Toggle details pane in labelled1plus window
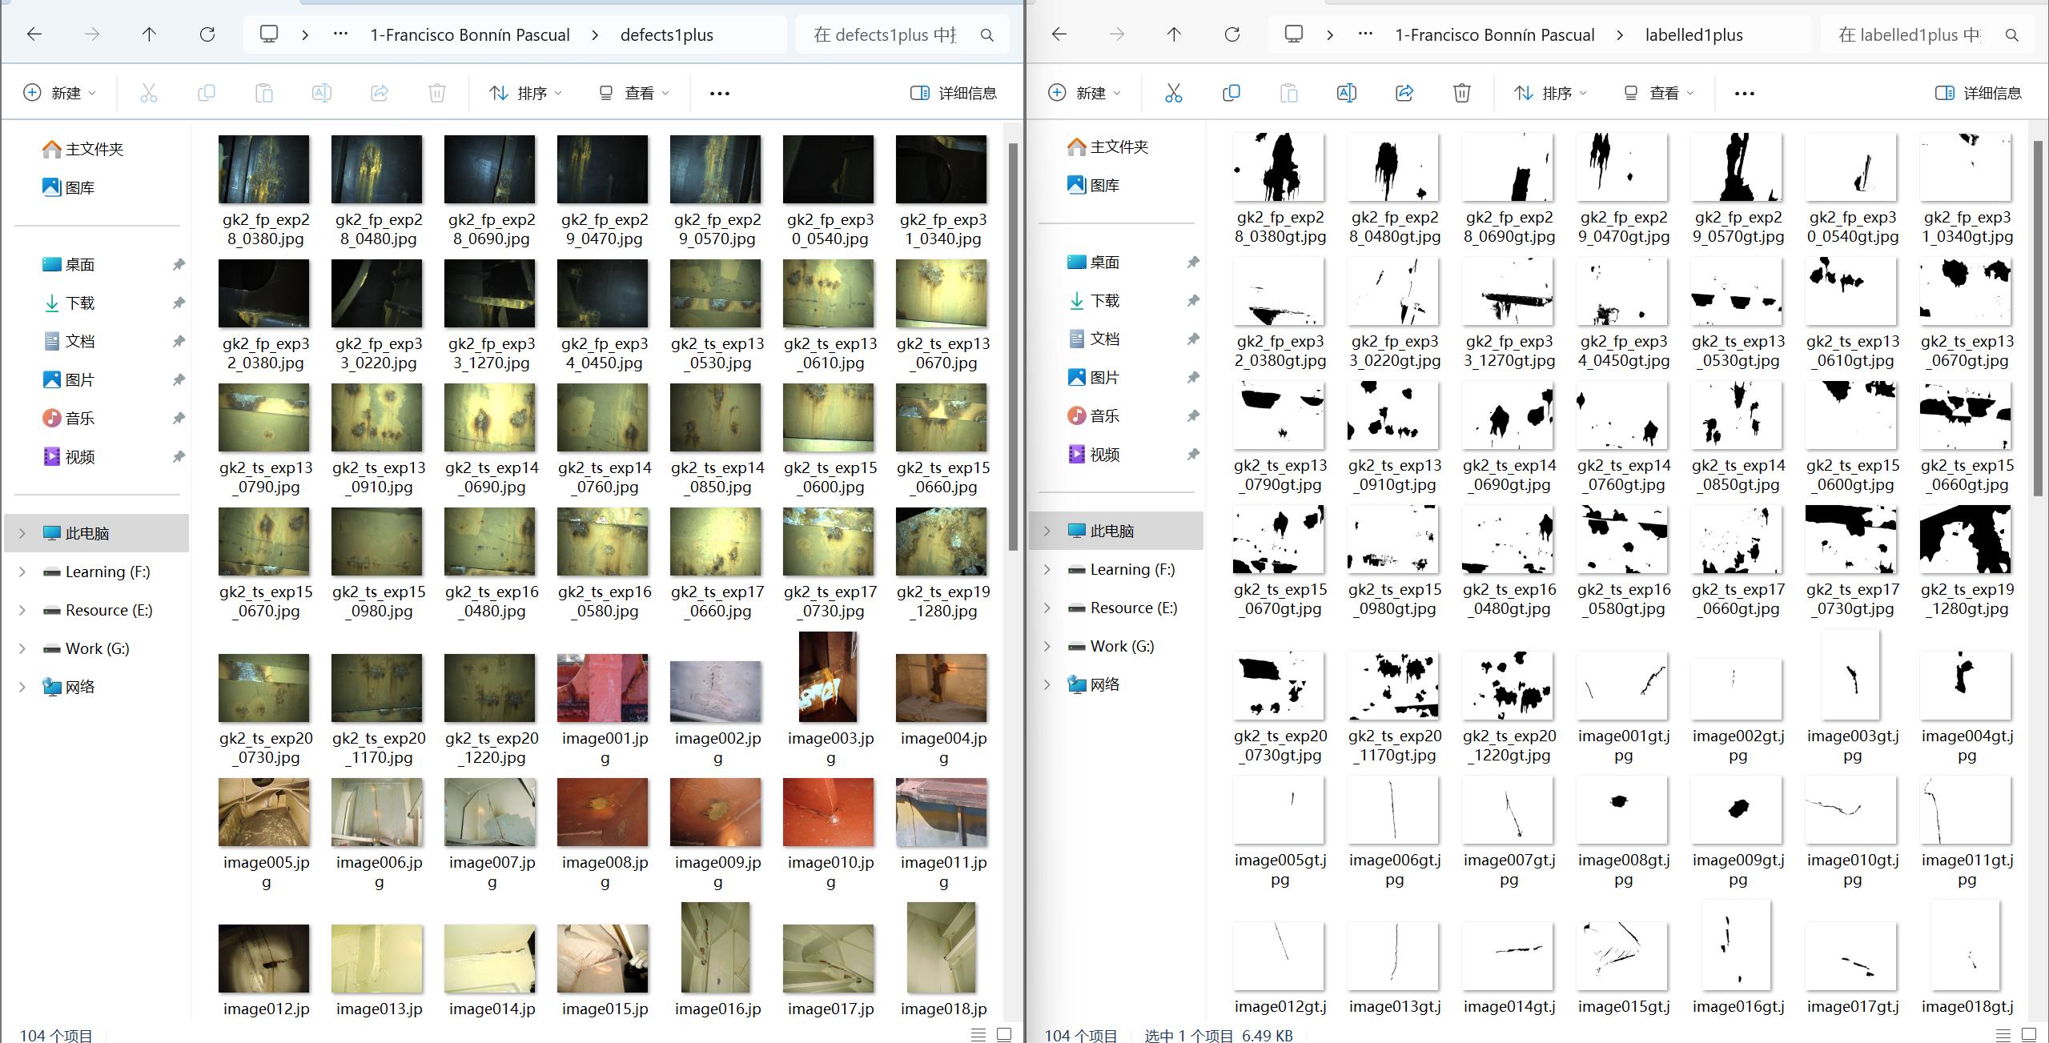This screenshot has height=1043, width=2049. pyautogui.click(x=1978, y=93)
